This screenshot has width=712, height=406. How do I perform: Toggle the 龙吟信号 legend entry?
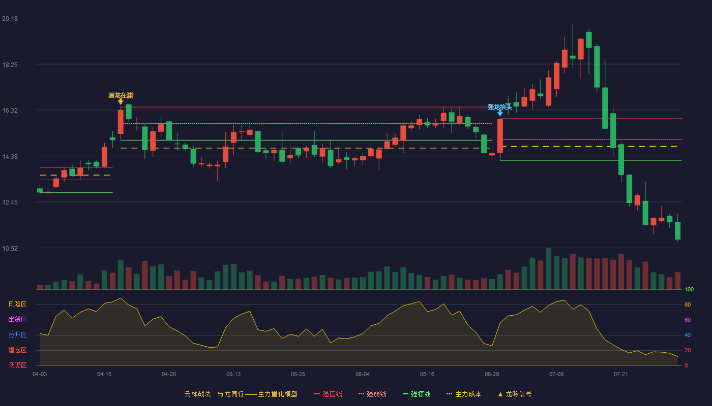click(x=515, y=394)
